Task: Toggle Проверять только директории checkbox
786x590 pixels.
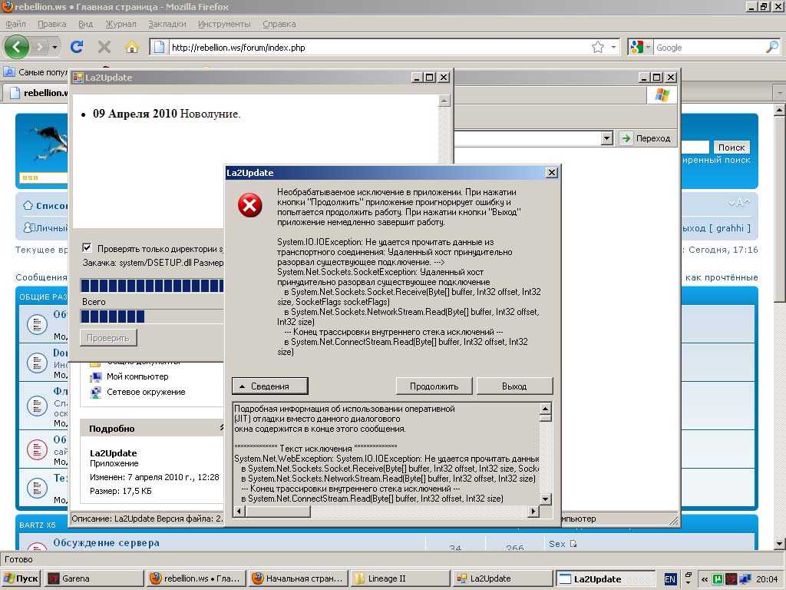Action: [x=87, y=248]
